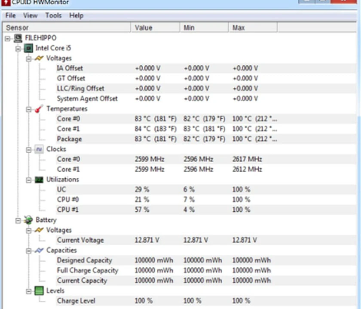
Task: Click the Utilizations monitor icon
Action: point(39,179)
